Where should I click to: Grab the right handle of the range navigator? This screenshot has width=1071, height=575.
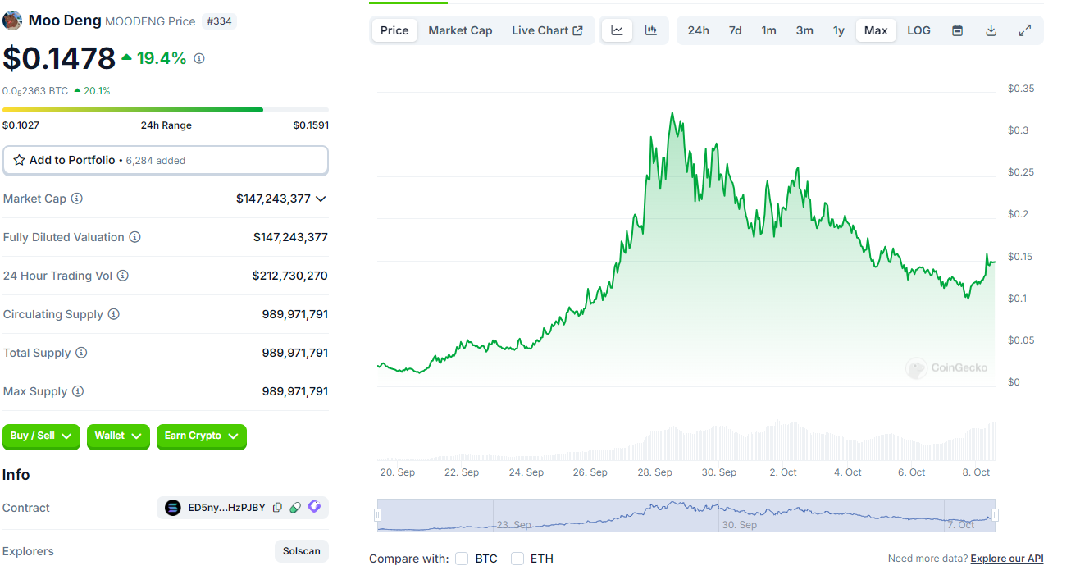pos(995,515)
